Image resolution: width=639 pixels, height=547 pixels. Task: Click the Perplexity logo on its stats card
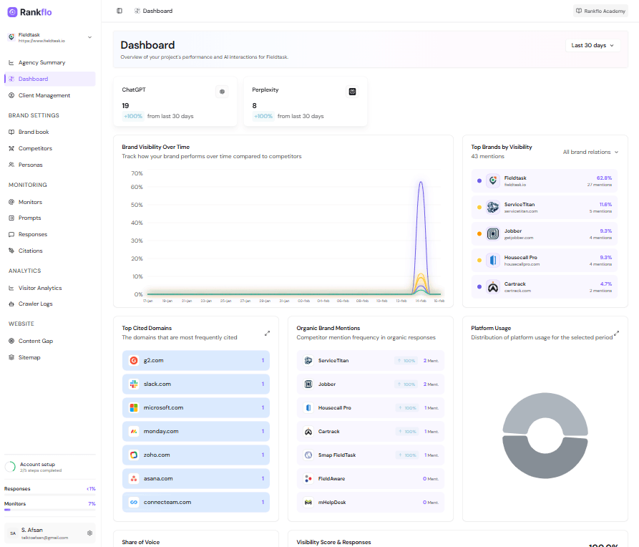pyautogui.click(x=352, y=91)
